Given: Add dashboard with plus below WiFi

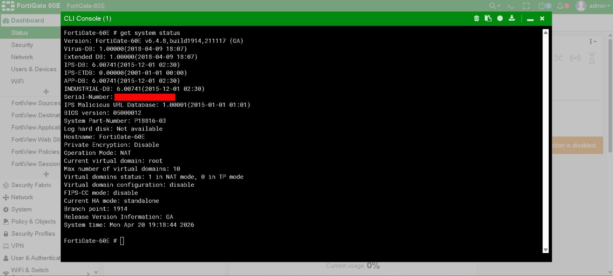Looking at the screenshot, I should (46, 92).
